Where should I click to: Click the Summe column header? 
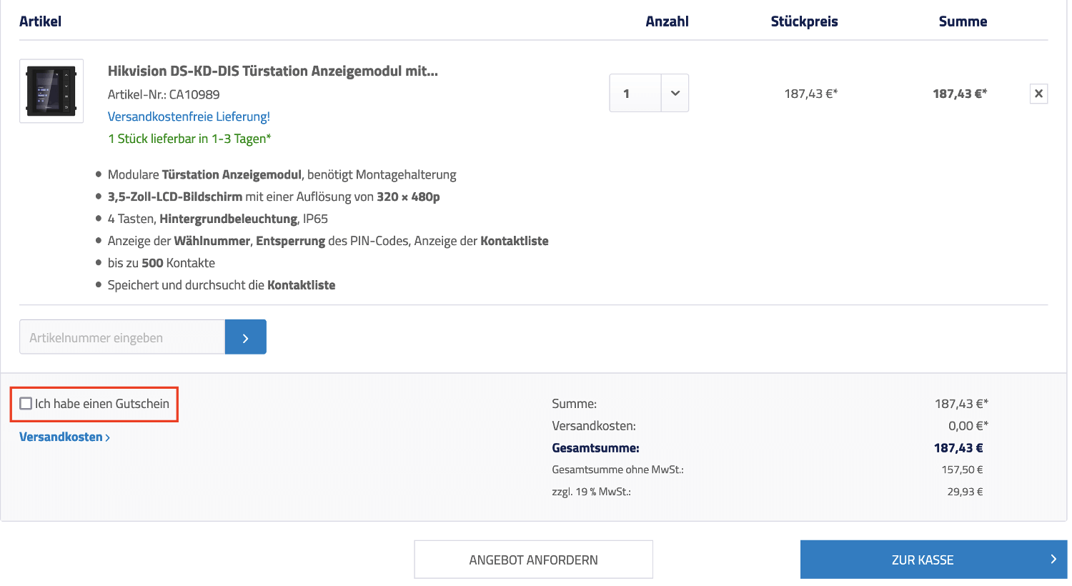pyautogui.click(x=963, y=21)
